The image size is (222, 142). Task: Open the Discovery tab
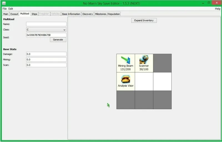click(87, 14)
